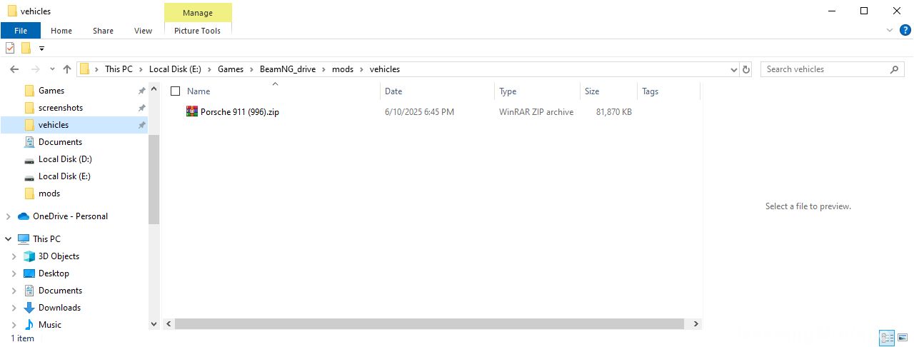Switch to the Home ribbon tab
The height and width of the screenshot is (347, 914).
(x=61, y=31)
